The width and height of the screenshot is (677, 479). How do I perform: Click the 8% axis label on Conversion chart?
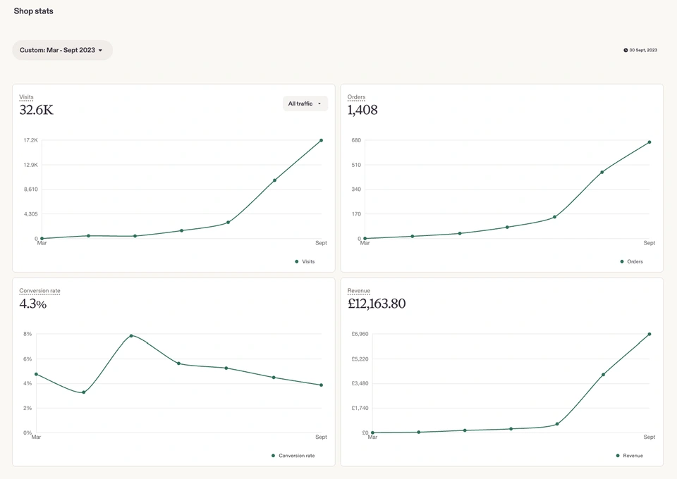coord(28,334)
